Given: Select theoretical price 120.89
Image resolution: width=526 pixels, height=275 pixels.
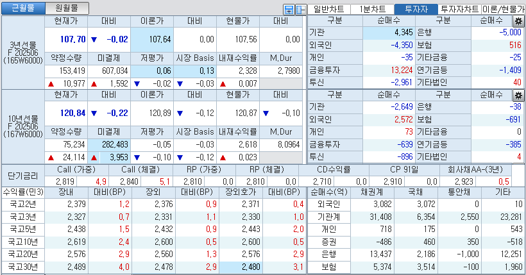Looking at the screenshot, I should point(152,113).
